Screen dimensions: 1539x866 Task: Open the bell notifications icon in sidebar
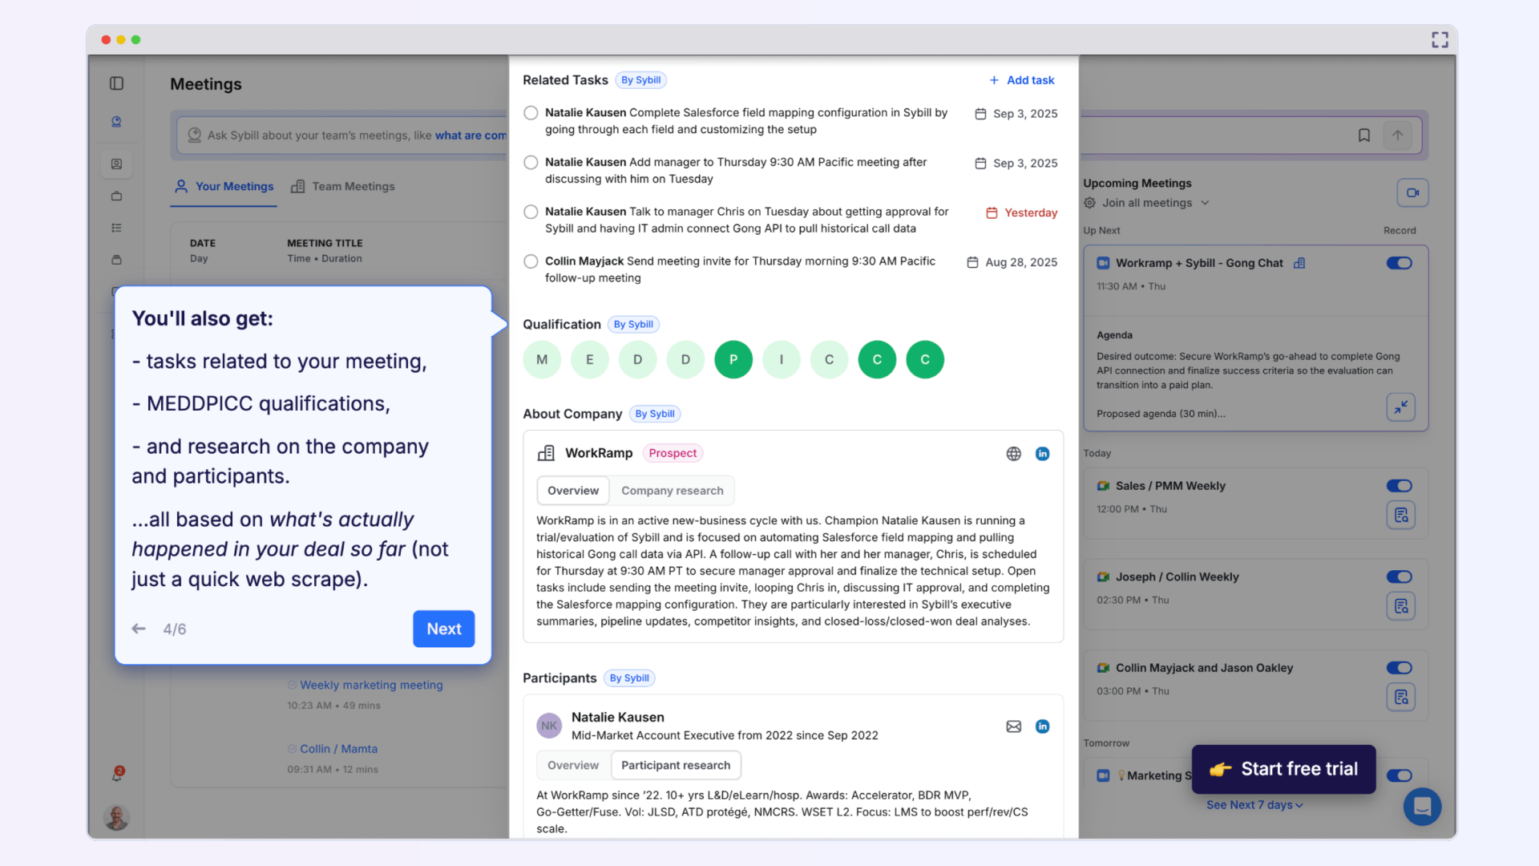117,774
